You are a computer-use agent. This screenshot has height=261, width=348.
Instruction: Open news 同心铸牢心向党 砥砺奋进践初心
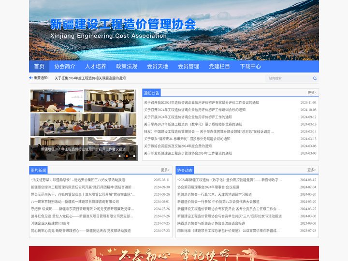(81, 231)
